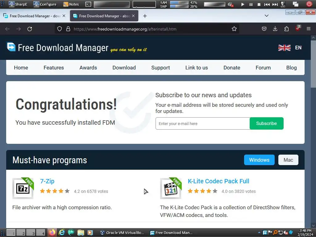This screenshot has height=237, width=316.
Task: Skip to next track
Action: click(x=275, y=4)
